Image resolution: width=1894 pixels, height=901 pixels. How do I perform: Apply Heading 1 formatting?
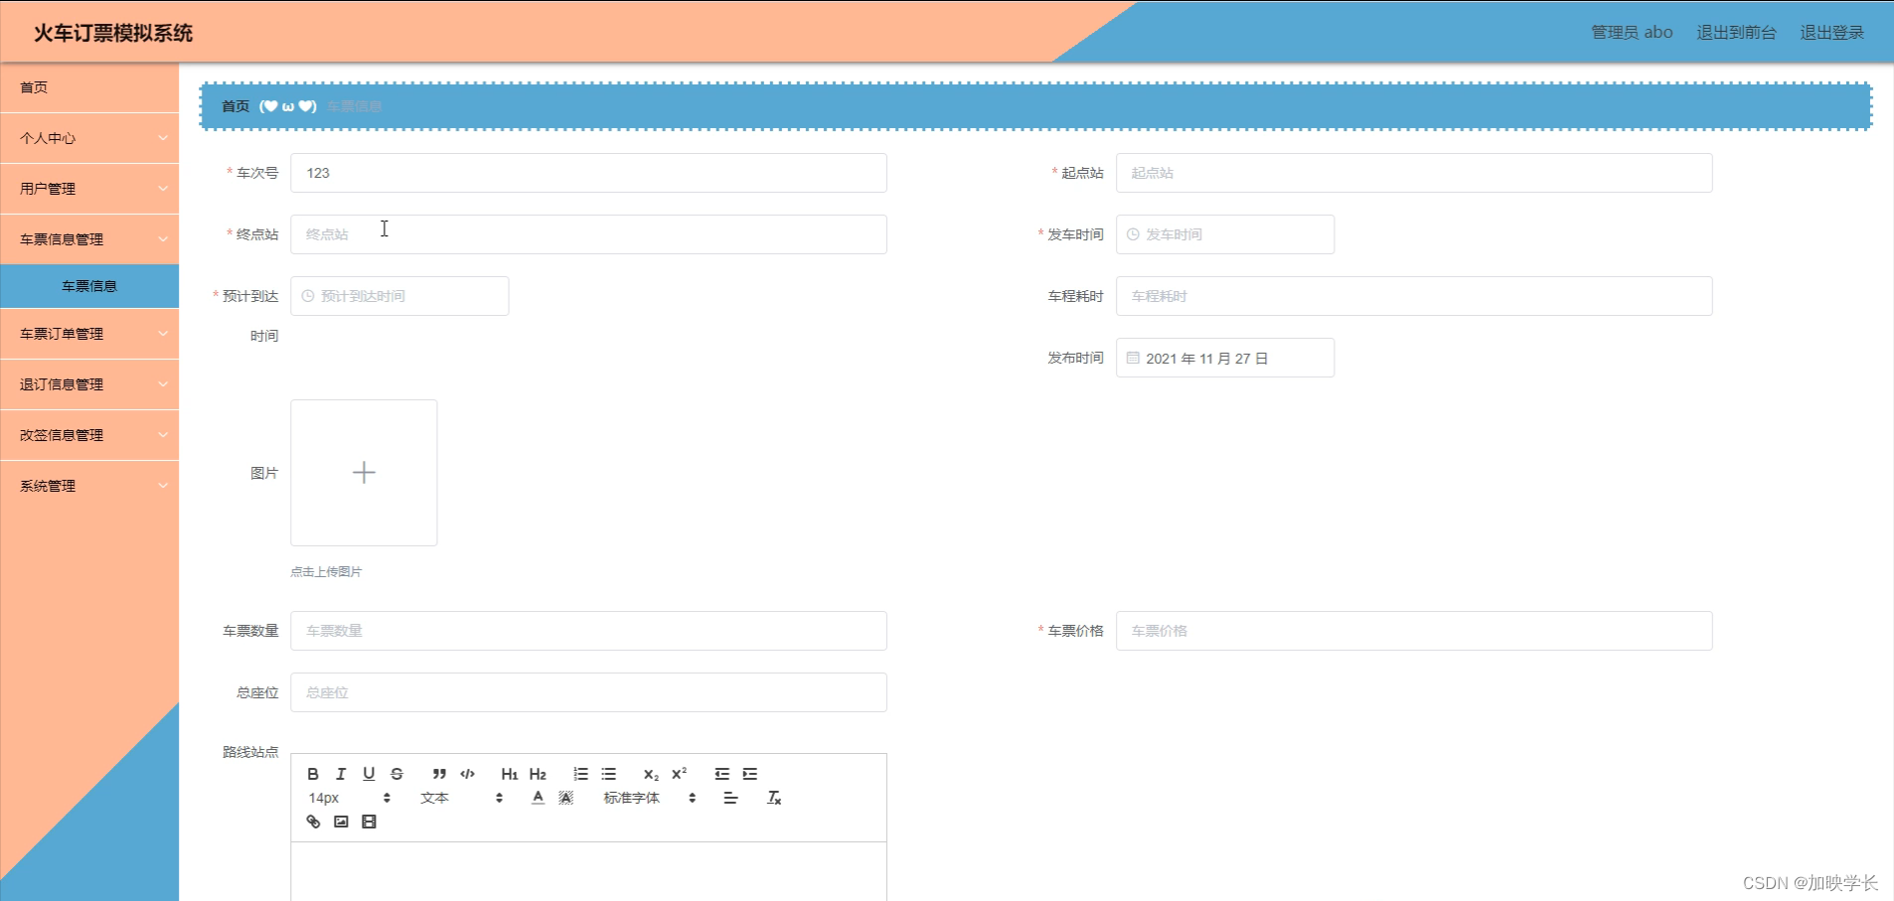click(x=510, y=774)
